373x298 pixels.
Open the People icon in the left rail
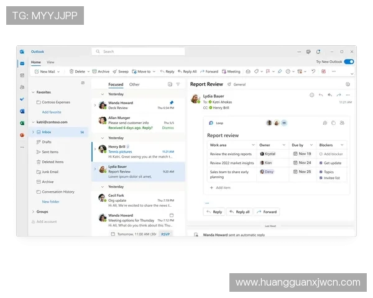click(22, 88)
